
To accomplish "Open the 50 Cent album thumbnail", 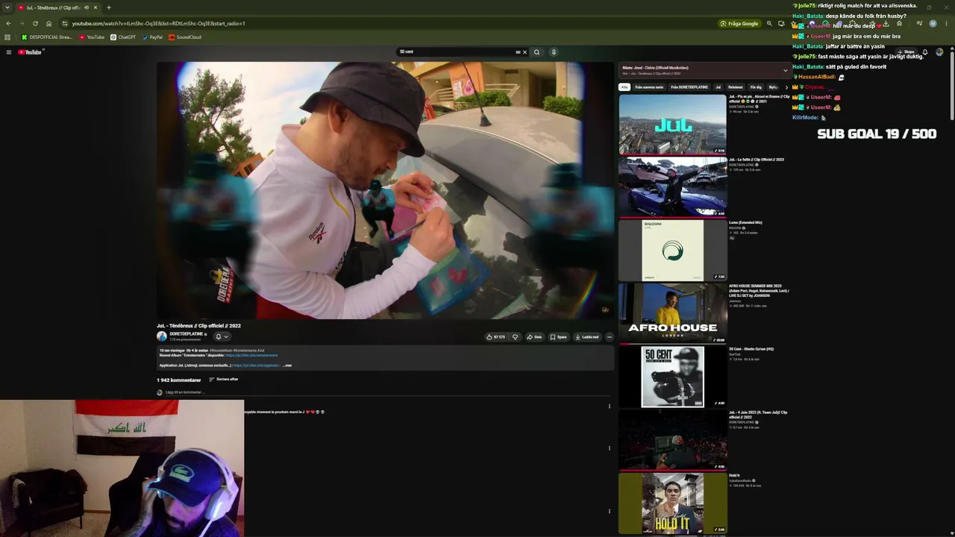I will 672,377.
